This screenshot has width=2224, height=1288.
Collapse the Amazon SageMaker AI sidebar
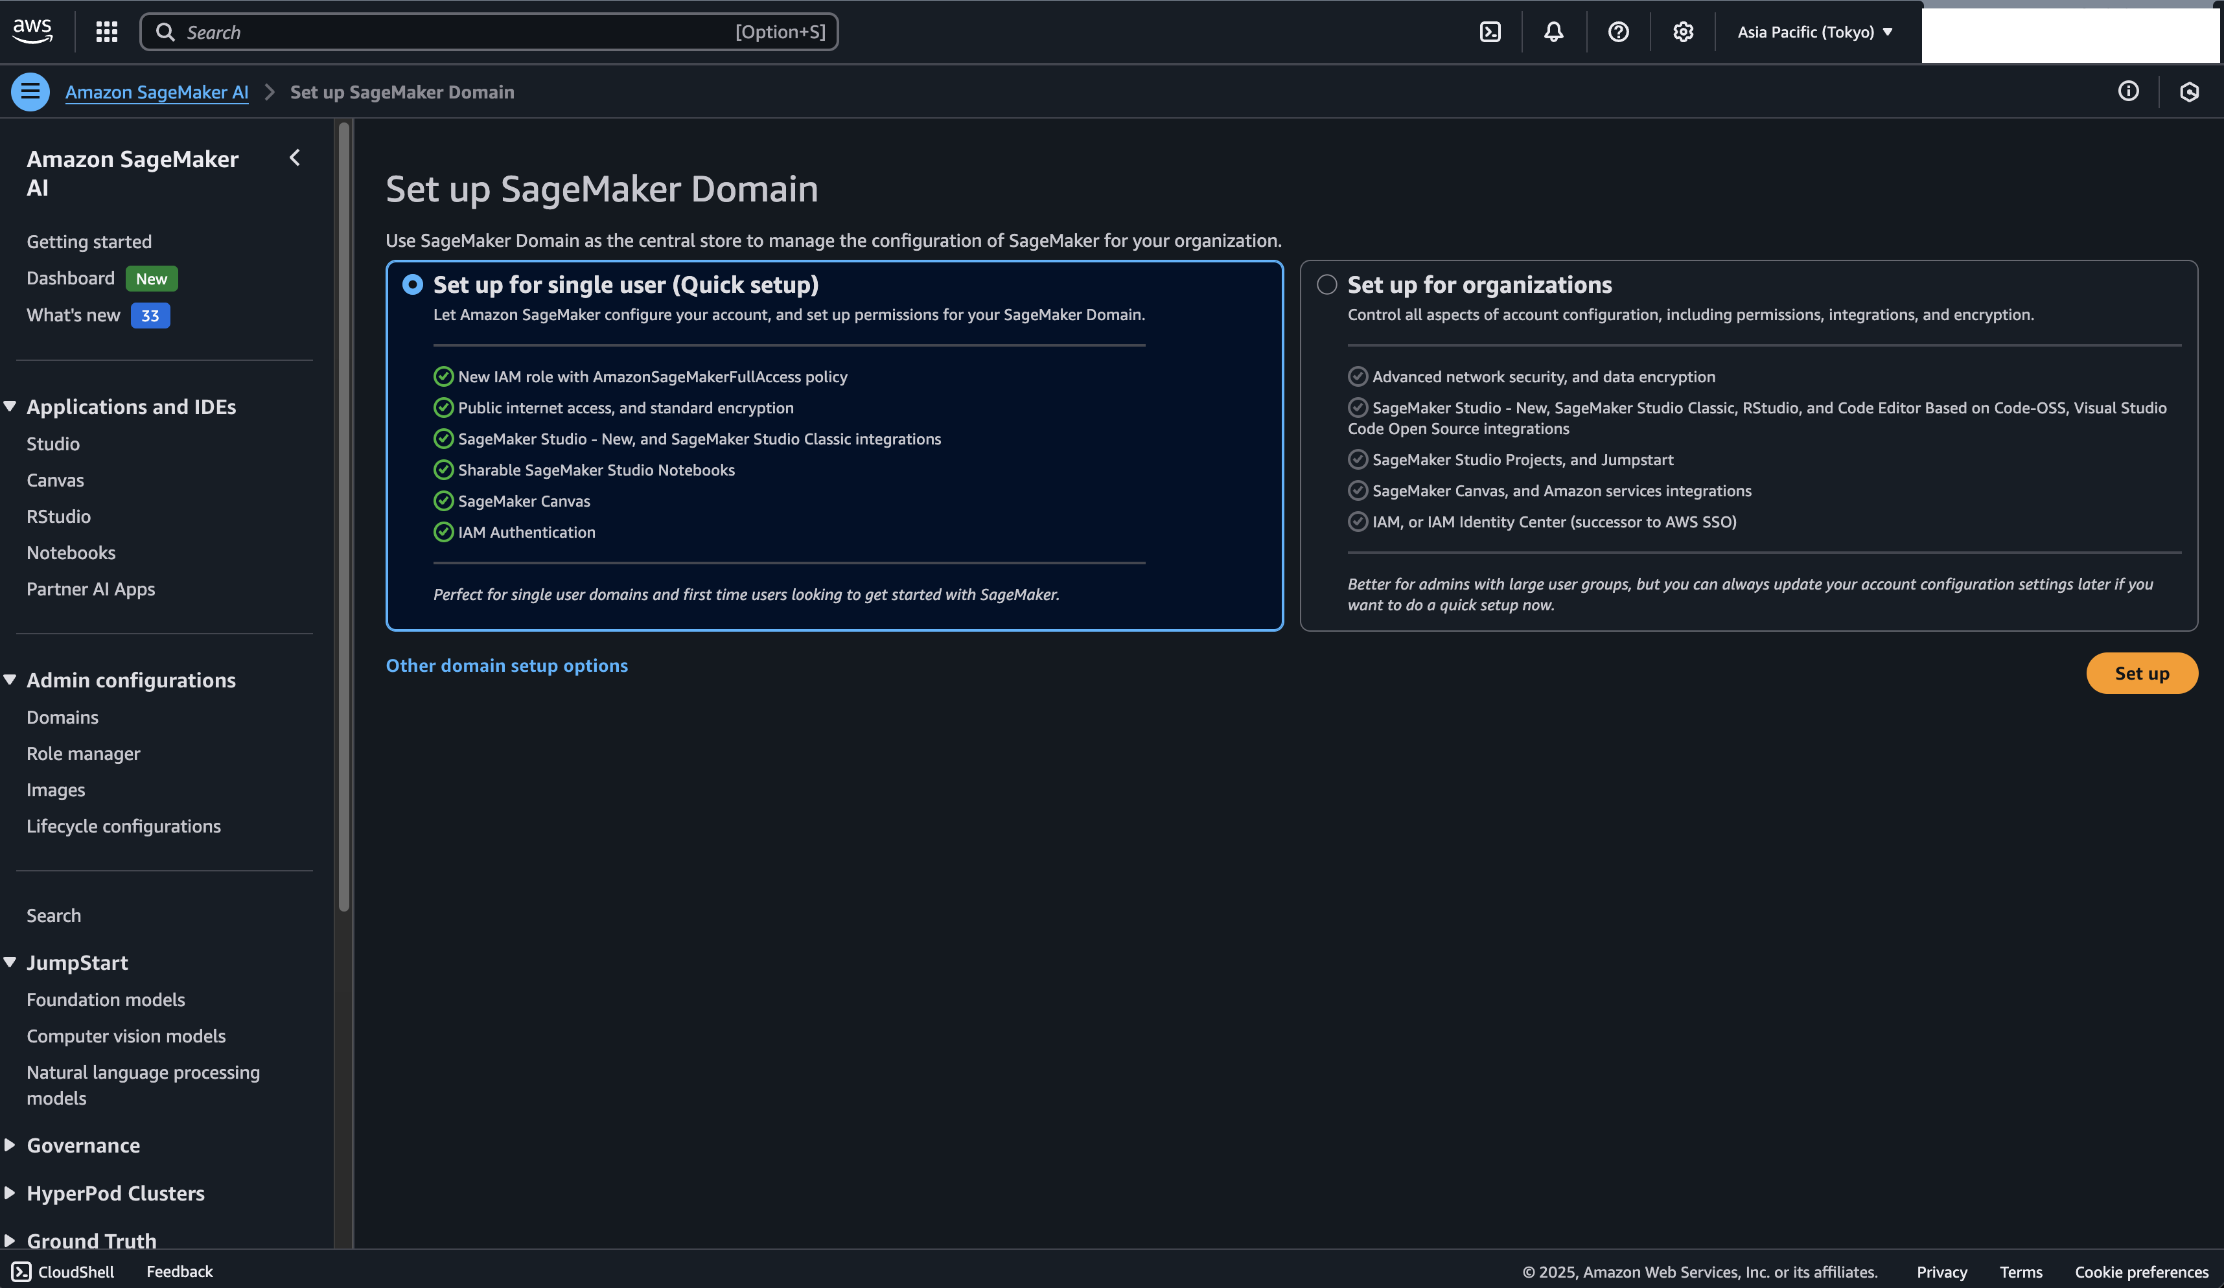(295, 158)
